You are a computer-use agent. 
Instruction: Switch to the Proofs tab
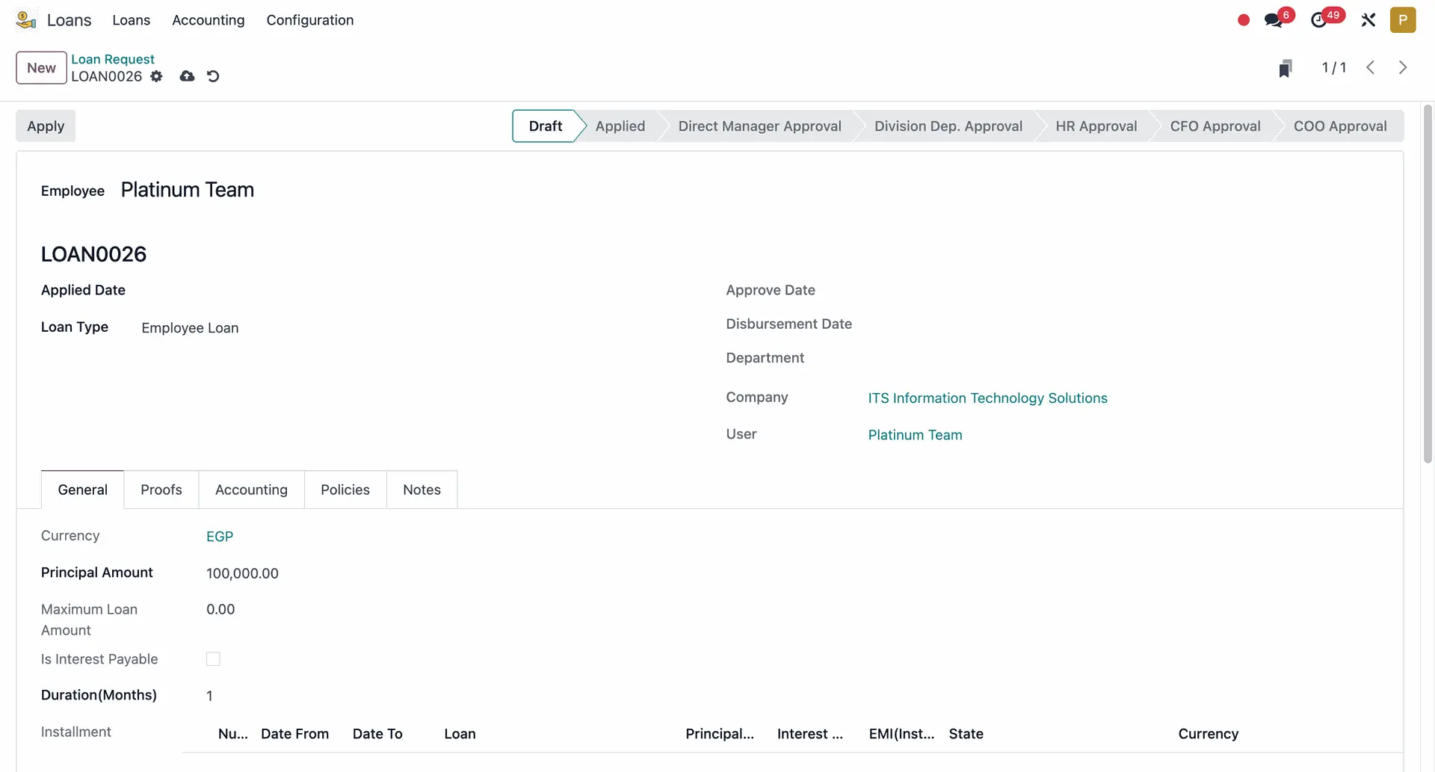point(161,490)
